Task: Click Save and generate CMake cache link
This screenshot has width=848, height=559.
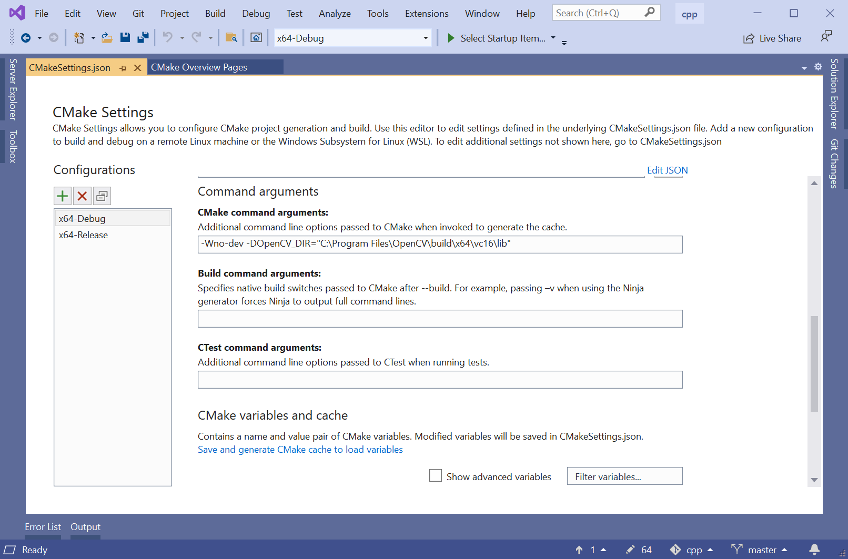Action: pos(299,450)
